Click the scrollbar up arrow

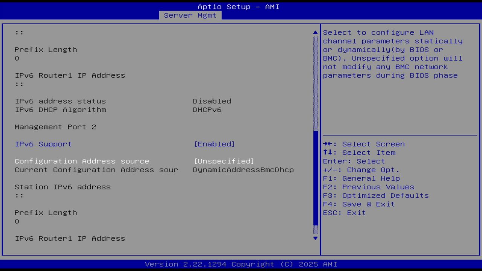tap(315, 32)
